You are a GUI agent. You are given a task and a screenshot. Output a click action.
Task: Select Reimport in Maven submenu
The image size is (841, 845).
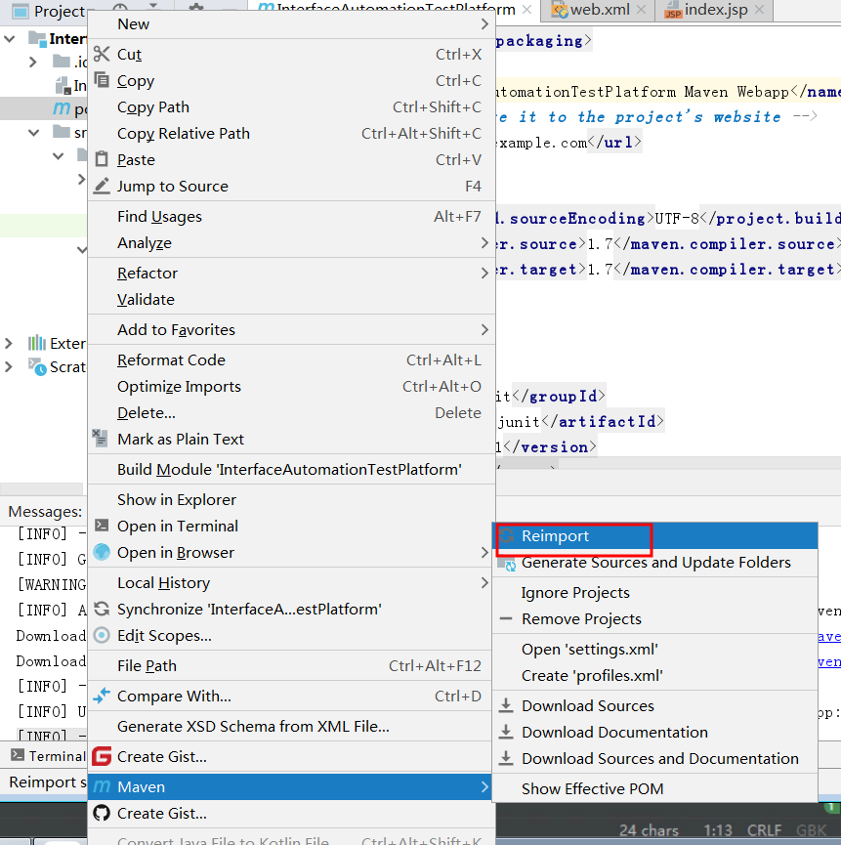655,535
